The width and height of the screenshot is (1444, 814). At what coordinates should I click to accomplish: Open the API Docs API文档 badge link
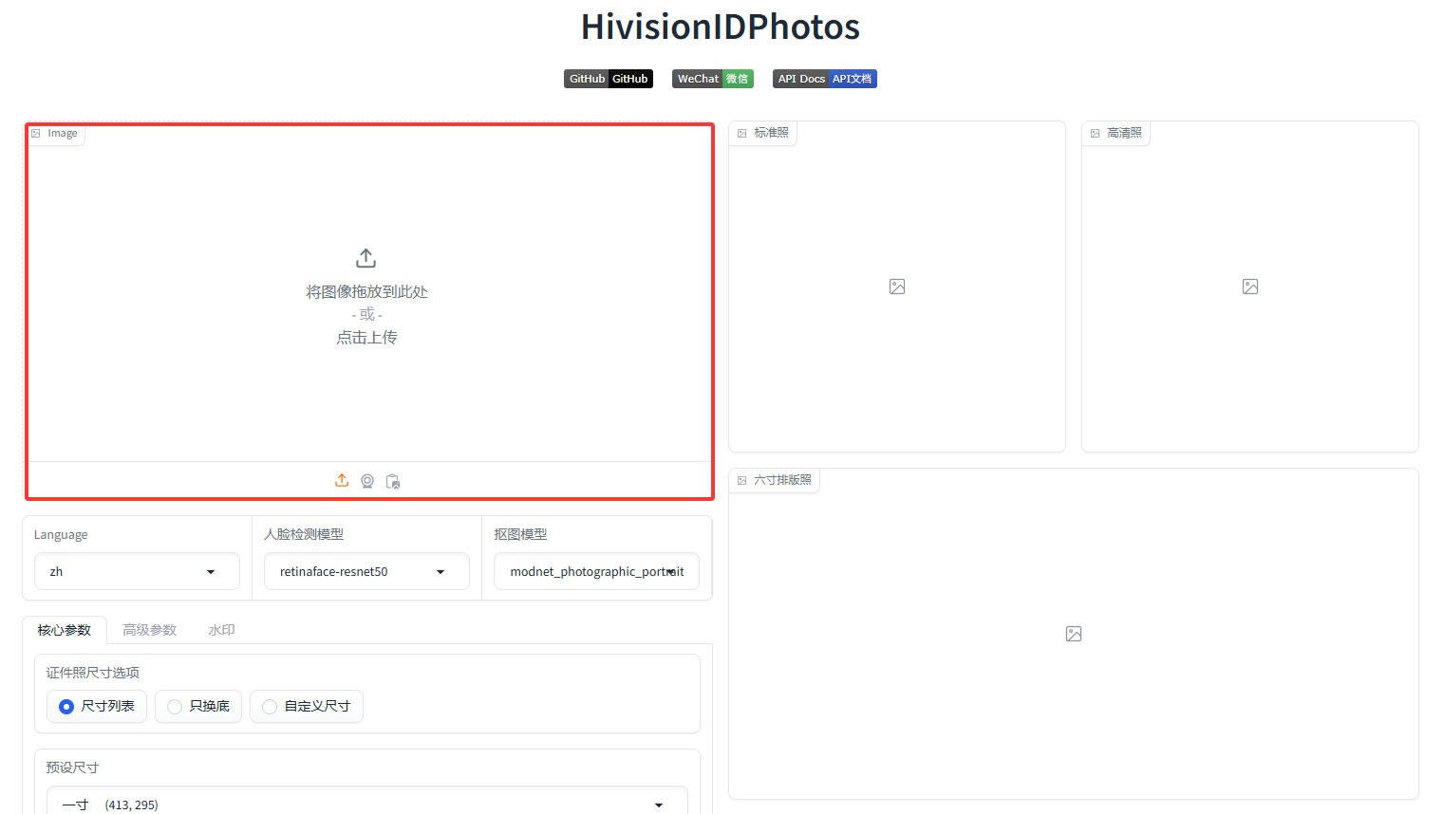point(825,79)
